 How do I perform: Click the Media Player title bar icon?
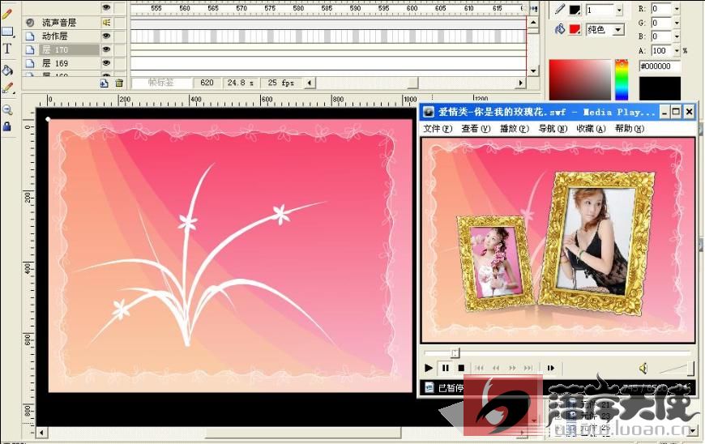coord(429,112)
